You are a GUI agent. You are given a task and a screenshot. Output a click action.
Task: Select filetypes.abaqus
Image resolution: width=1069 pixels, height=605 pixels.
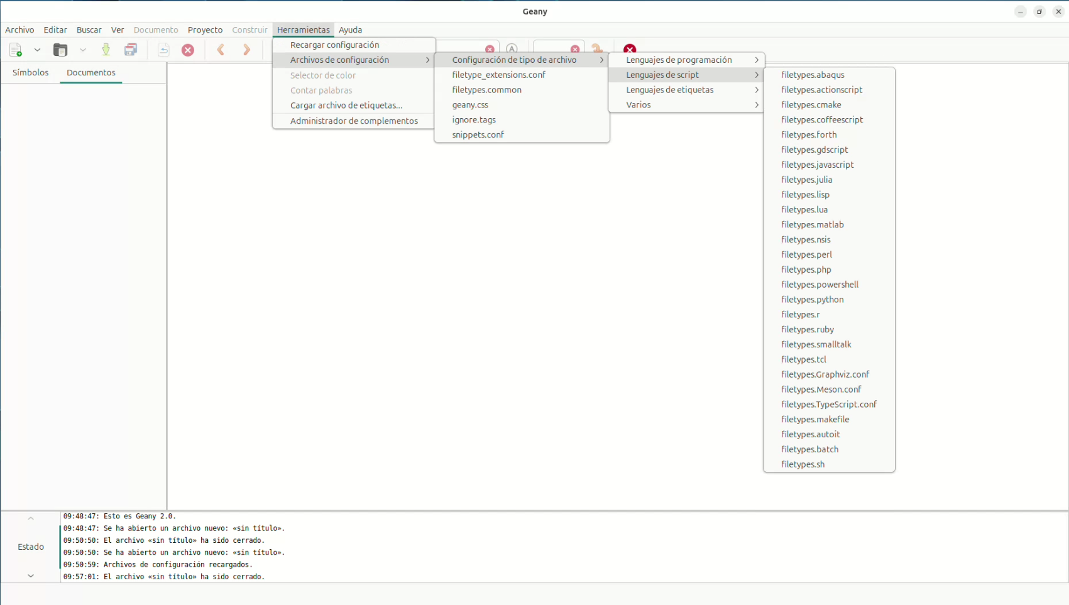point(829,75)
